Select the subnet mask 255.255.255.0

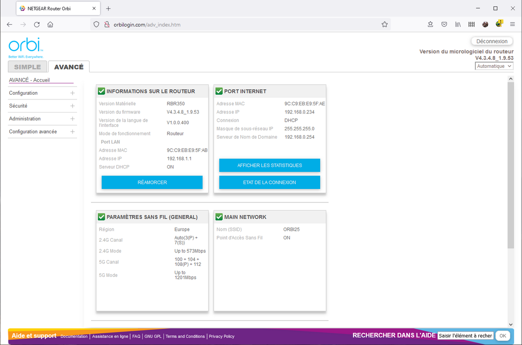299,129
